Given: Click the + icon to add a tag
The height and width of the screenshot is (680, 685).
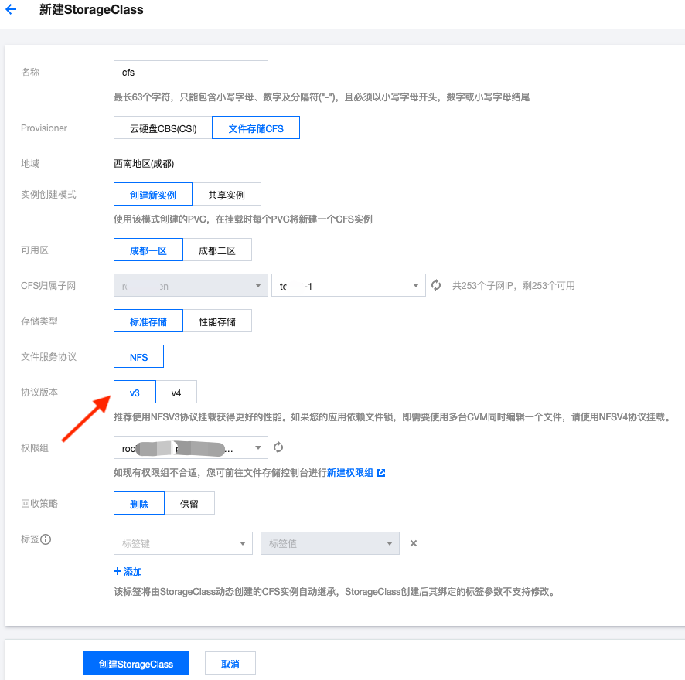Looking at the screenshot, I should coord(118,571).
